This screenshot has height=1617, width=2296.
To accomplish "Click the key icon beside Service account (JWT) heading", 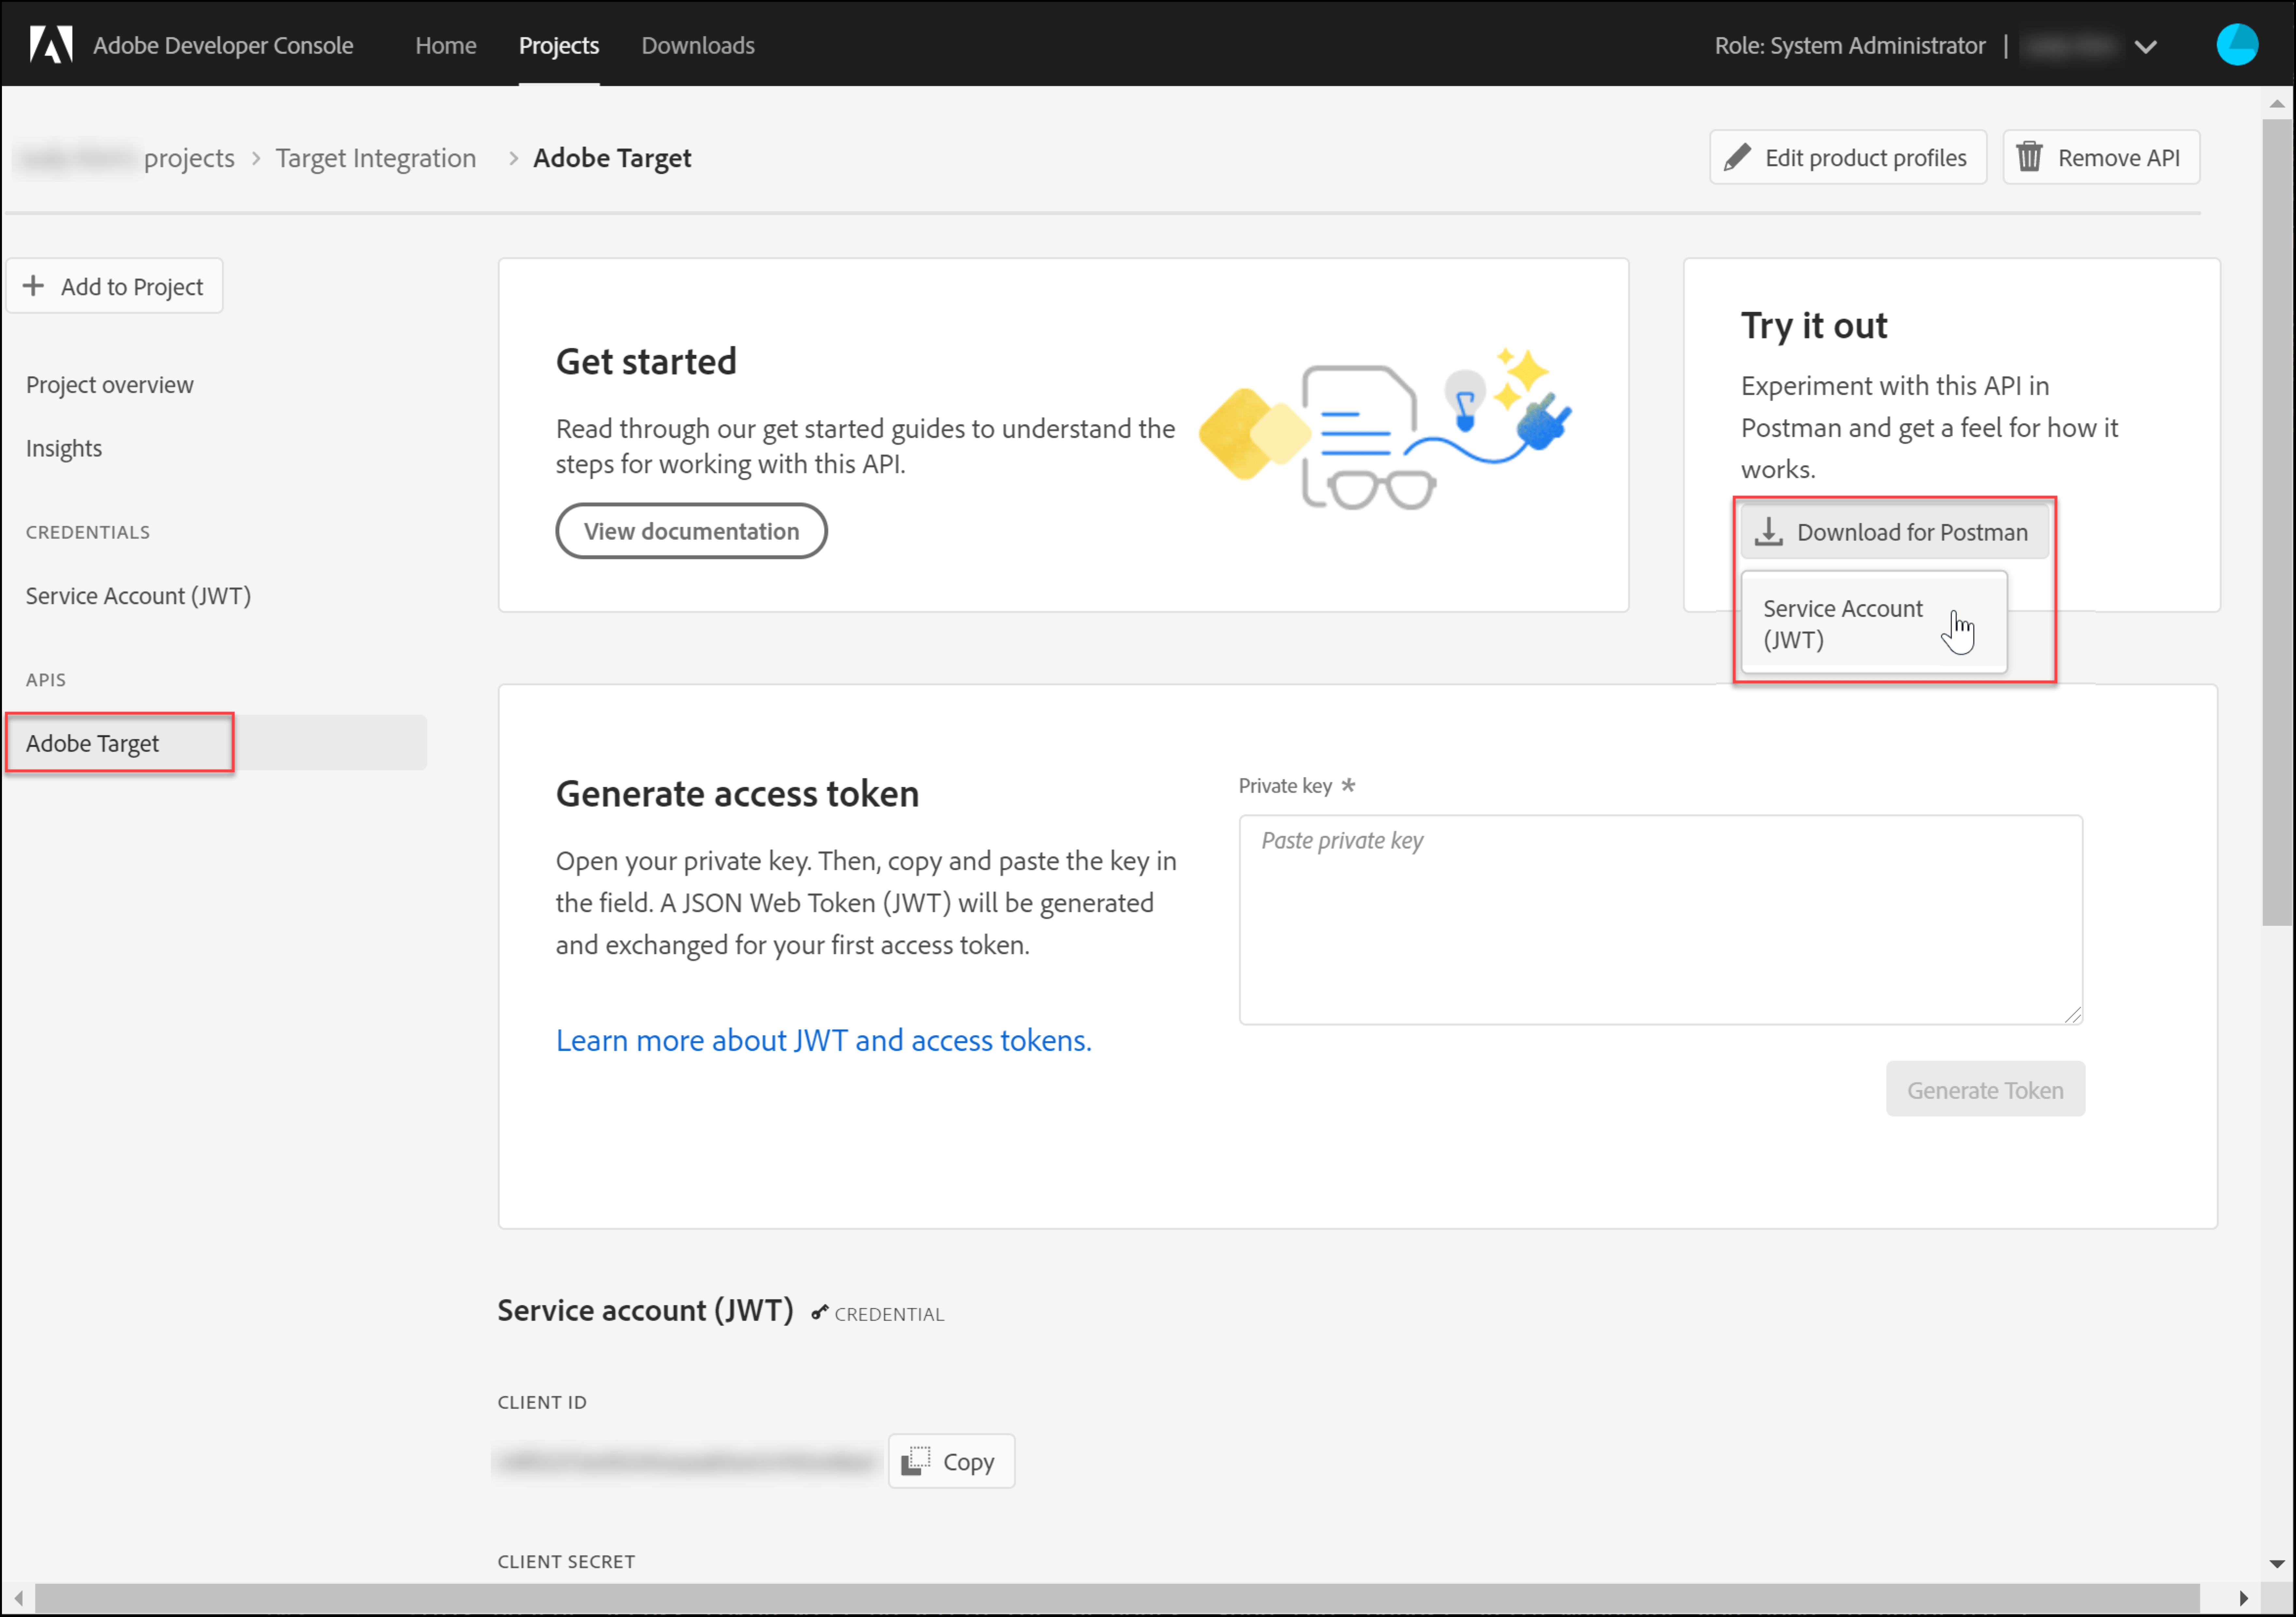I will click(820, 1312).
